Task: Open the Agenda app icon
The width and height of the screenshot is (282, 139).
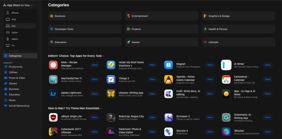Action: (169, 79)
